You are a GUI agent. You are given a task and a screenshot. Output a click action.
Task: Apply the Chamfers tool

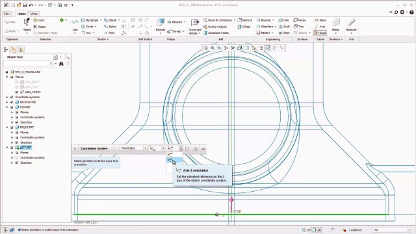(x=265, y=27)
